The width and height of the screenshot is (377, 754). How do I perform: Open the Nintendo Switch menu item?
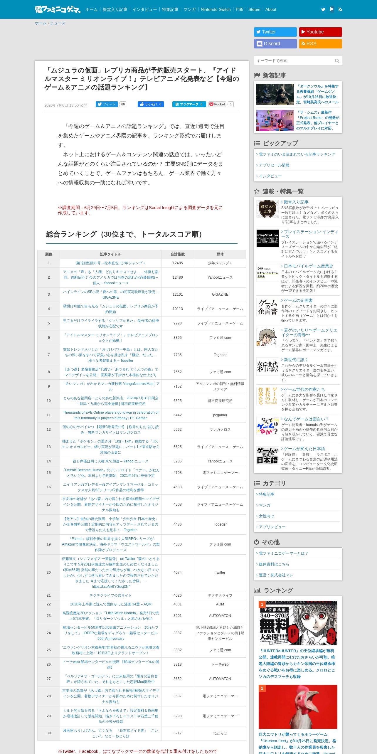coord(216,9)
